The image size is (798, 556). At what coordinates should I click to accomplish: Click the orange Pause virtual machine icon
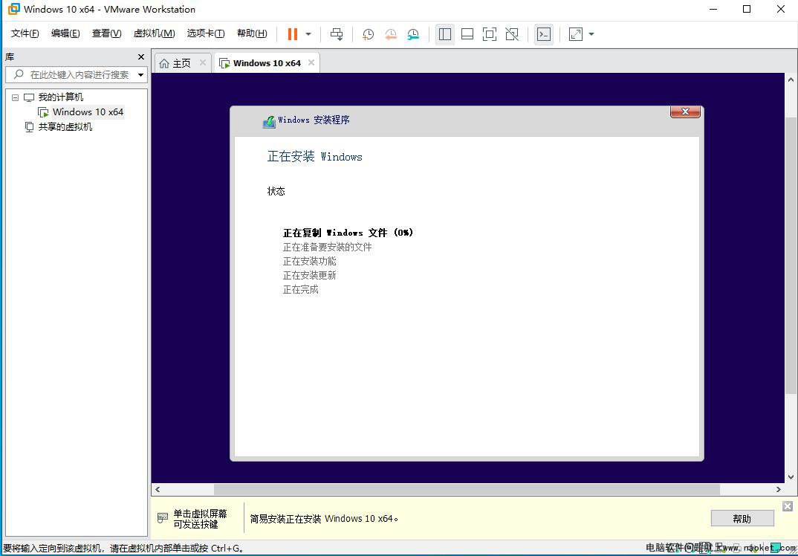293,34
